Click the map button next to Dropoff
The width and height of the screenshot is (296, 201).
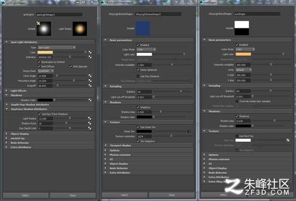pyautogui.click(x=90, y=85)
